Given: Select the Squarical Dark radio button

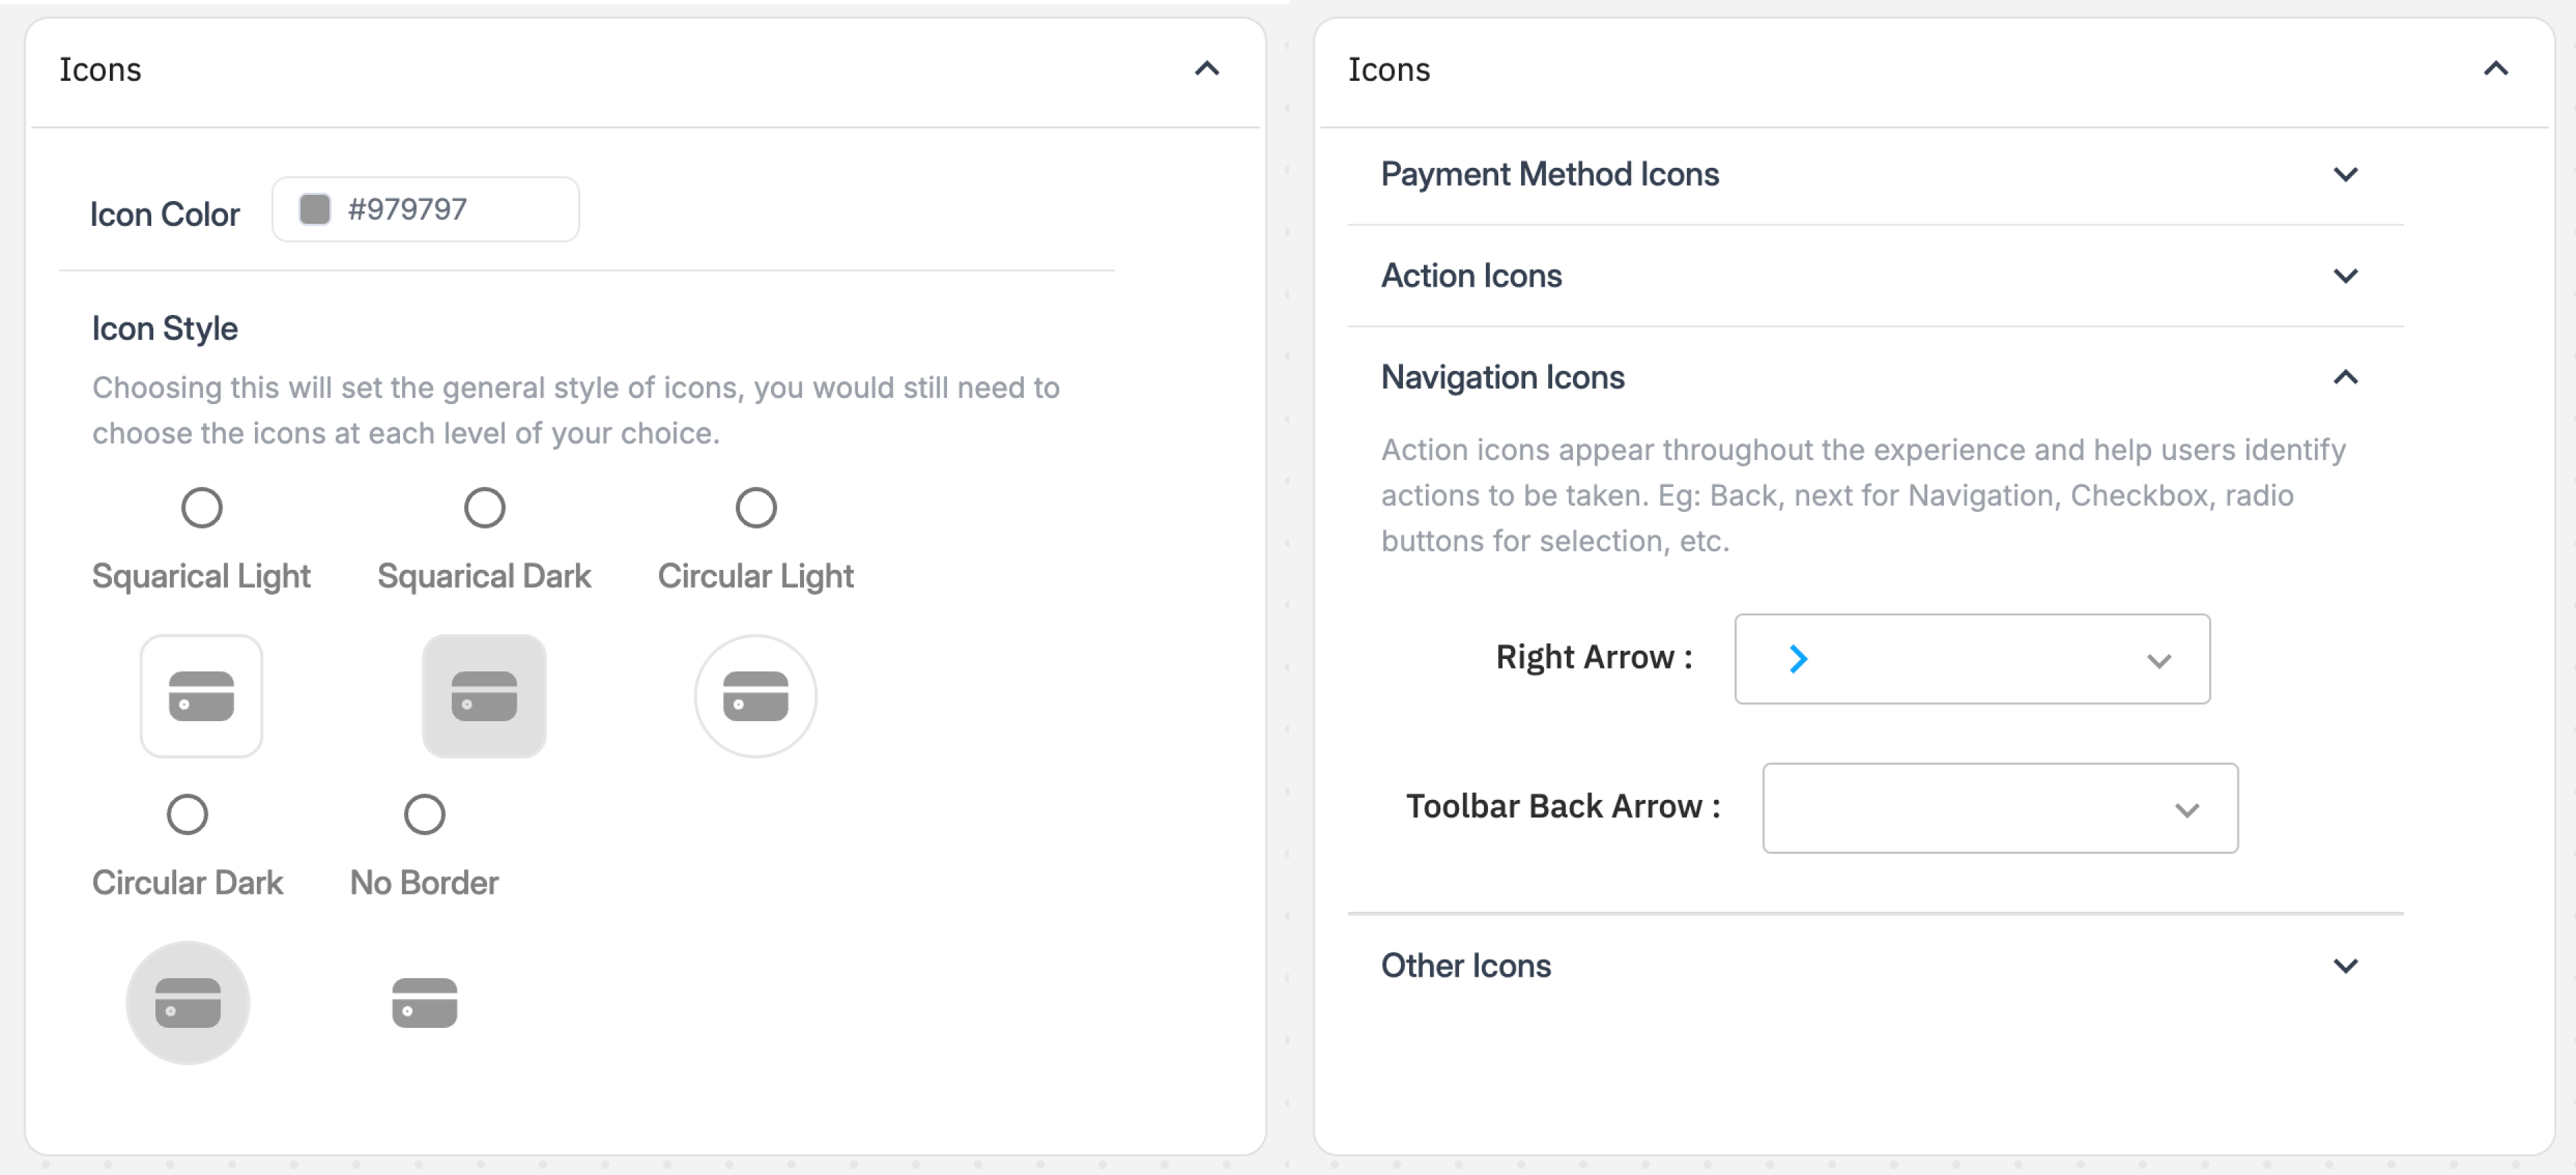Looking at the screenshot, I should point(484,508).
